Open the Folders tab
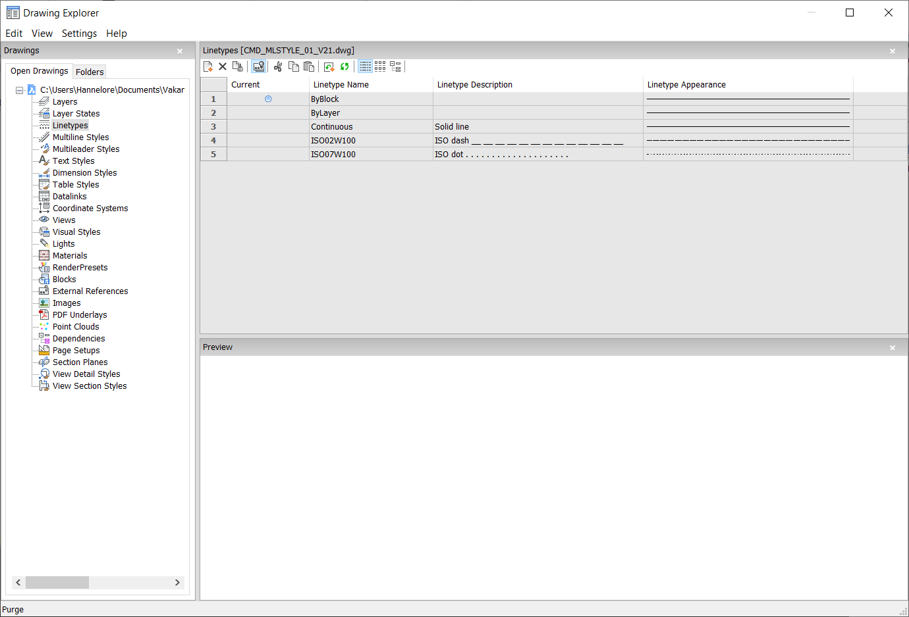 point(90,72)
